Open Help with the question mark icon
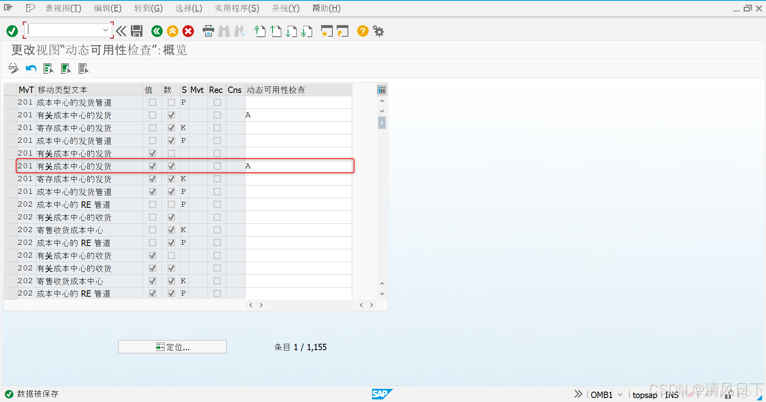The width and height of the screenshot is (766, 402). coord(363,31)
